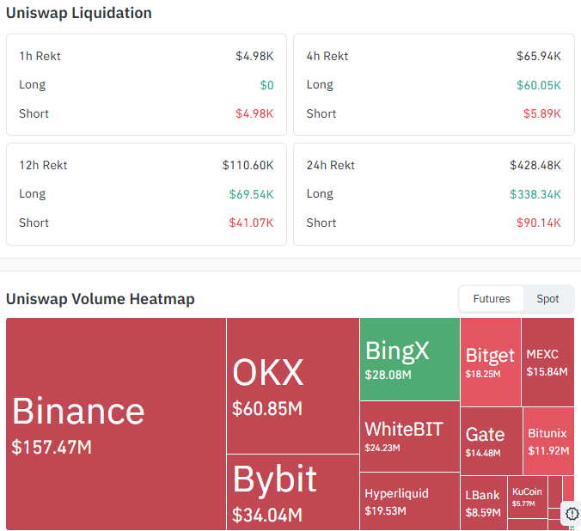Select the Bybit $34.04M heatmap tile

[293, 492]
